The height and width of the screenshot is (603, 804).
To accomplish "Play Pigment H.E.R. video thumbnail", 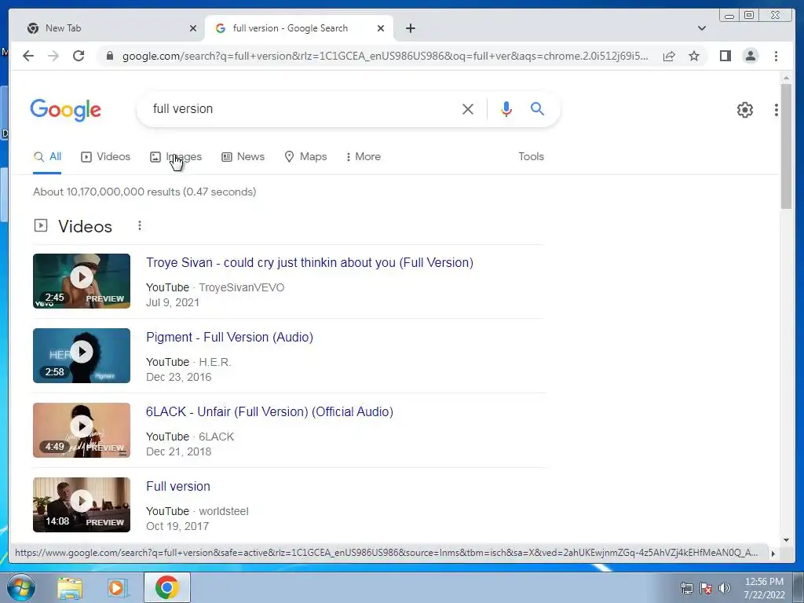I will (82, 356).
